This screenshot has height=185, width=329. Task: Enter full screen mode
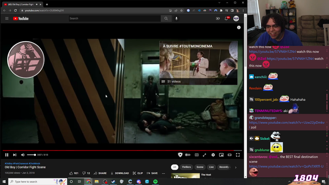point(237,155)
